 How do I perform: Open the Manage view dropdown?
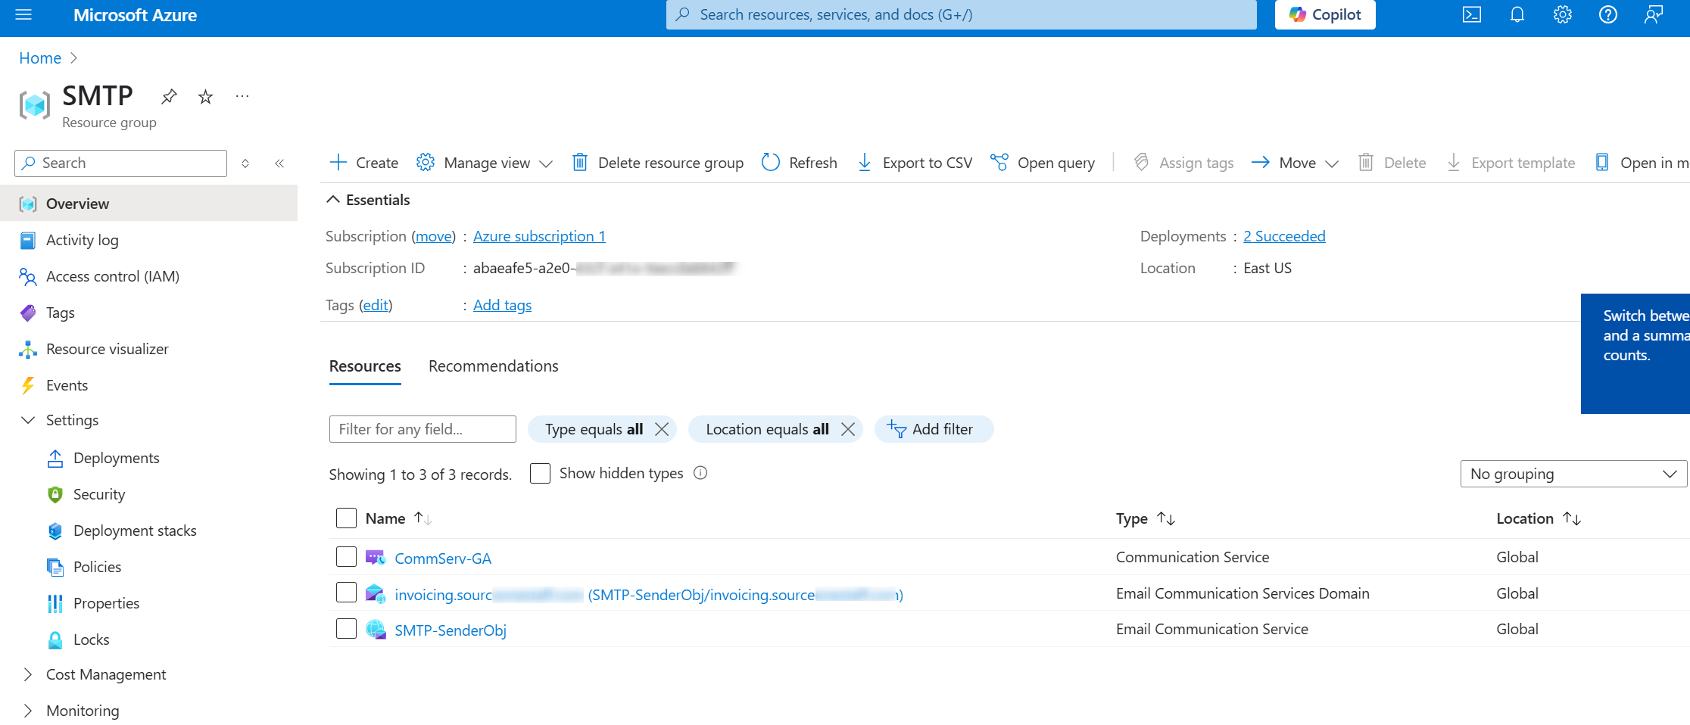click(x=485, y=163)
